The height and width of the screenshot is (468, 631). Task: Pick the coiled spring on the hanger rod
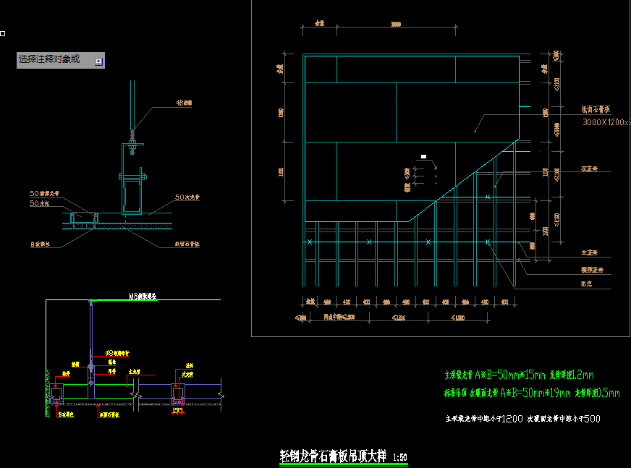(132, 135)
